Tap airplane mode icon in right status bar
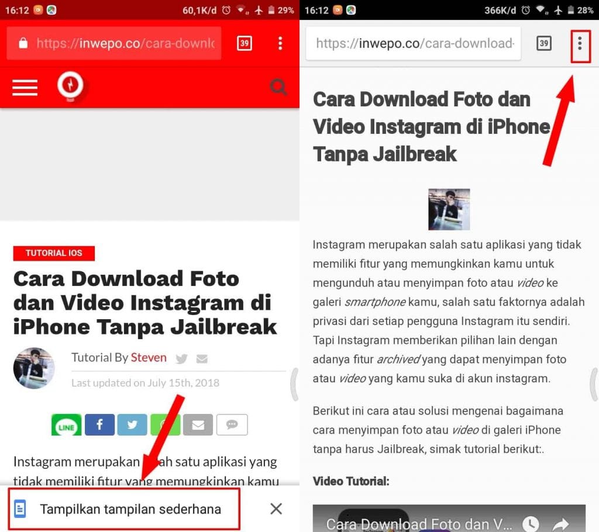The image size is (599, 532). point(558,11)
